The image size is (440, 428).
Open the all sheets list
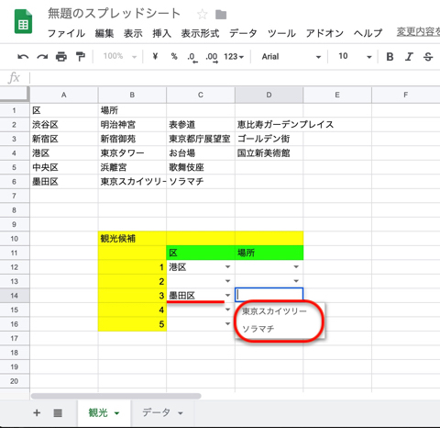click(x=58, y=413)
